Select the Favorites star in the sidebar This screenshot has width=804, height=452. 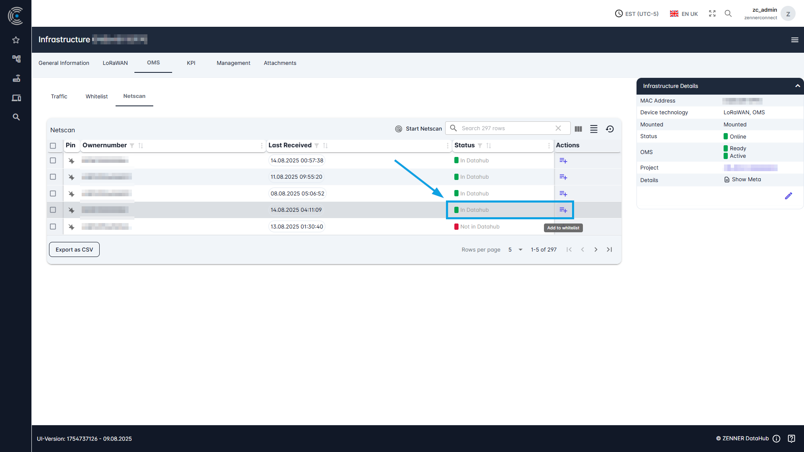tap(15, 40)
